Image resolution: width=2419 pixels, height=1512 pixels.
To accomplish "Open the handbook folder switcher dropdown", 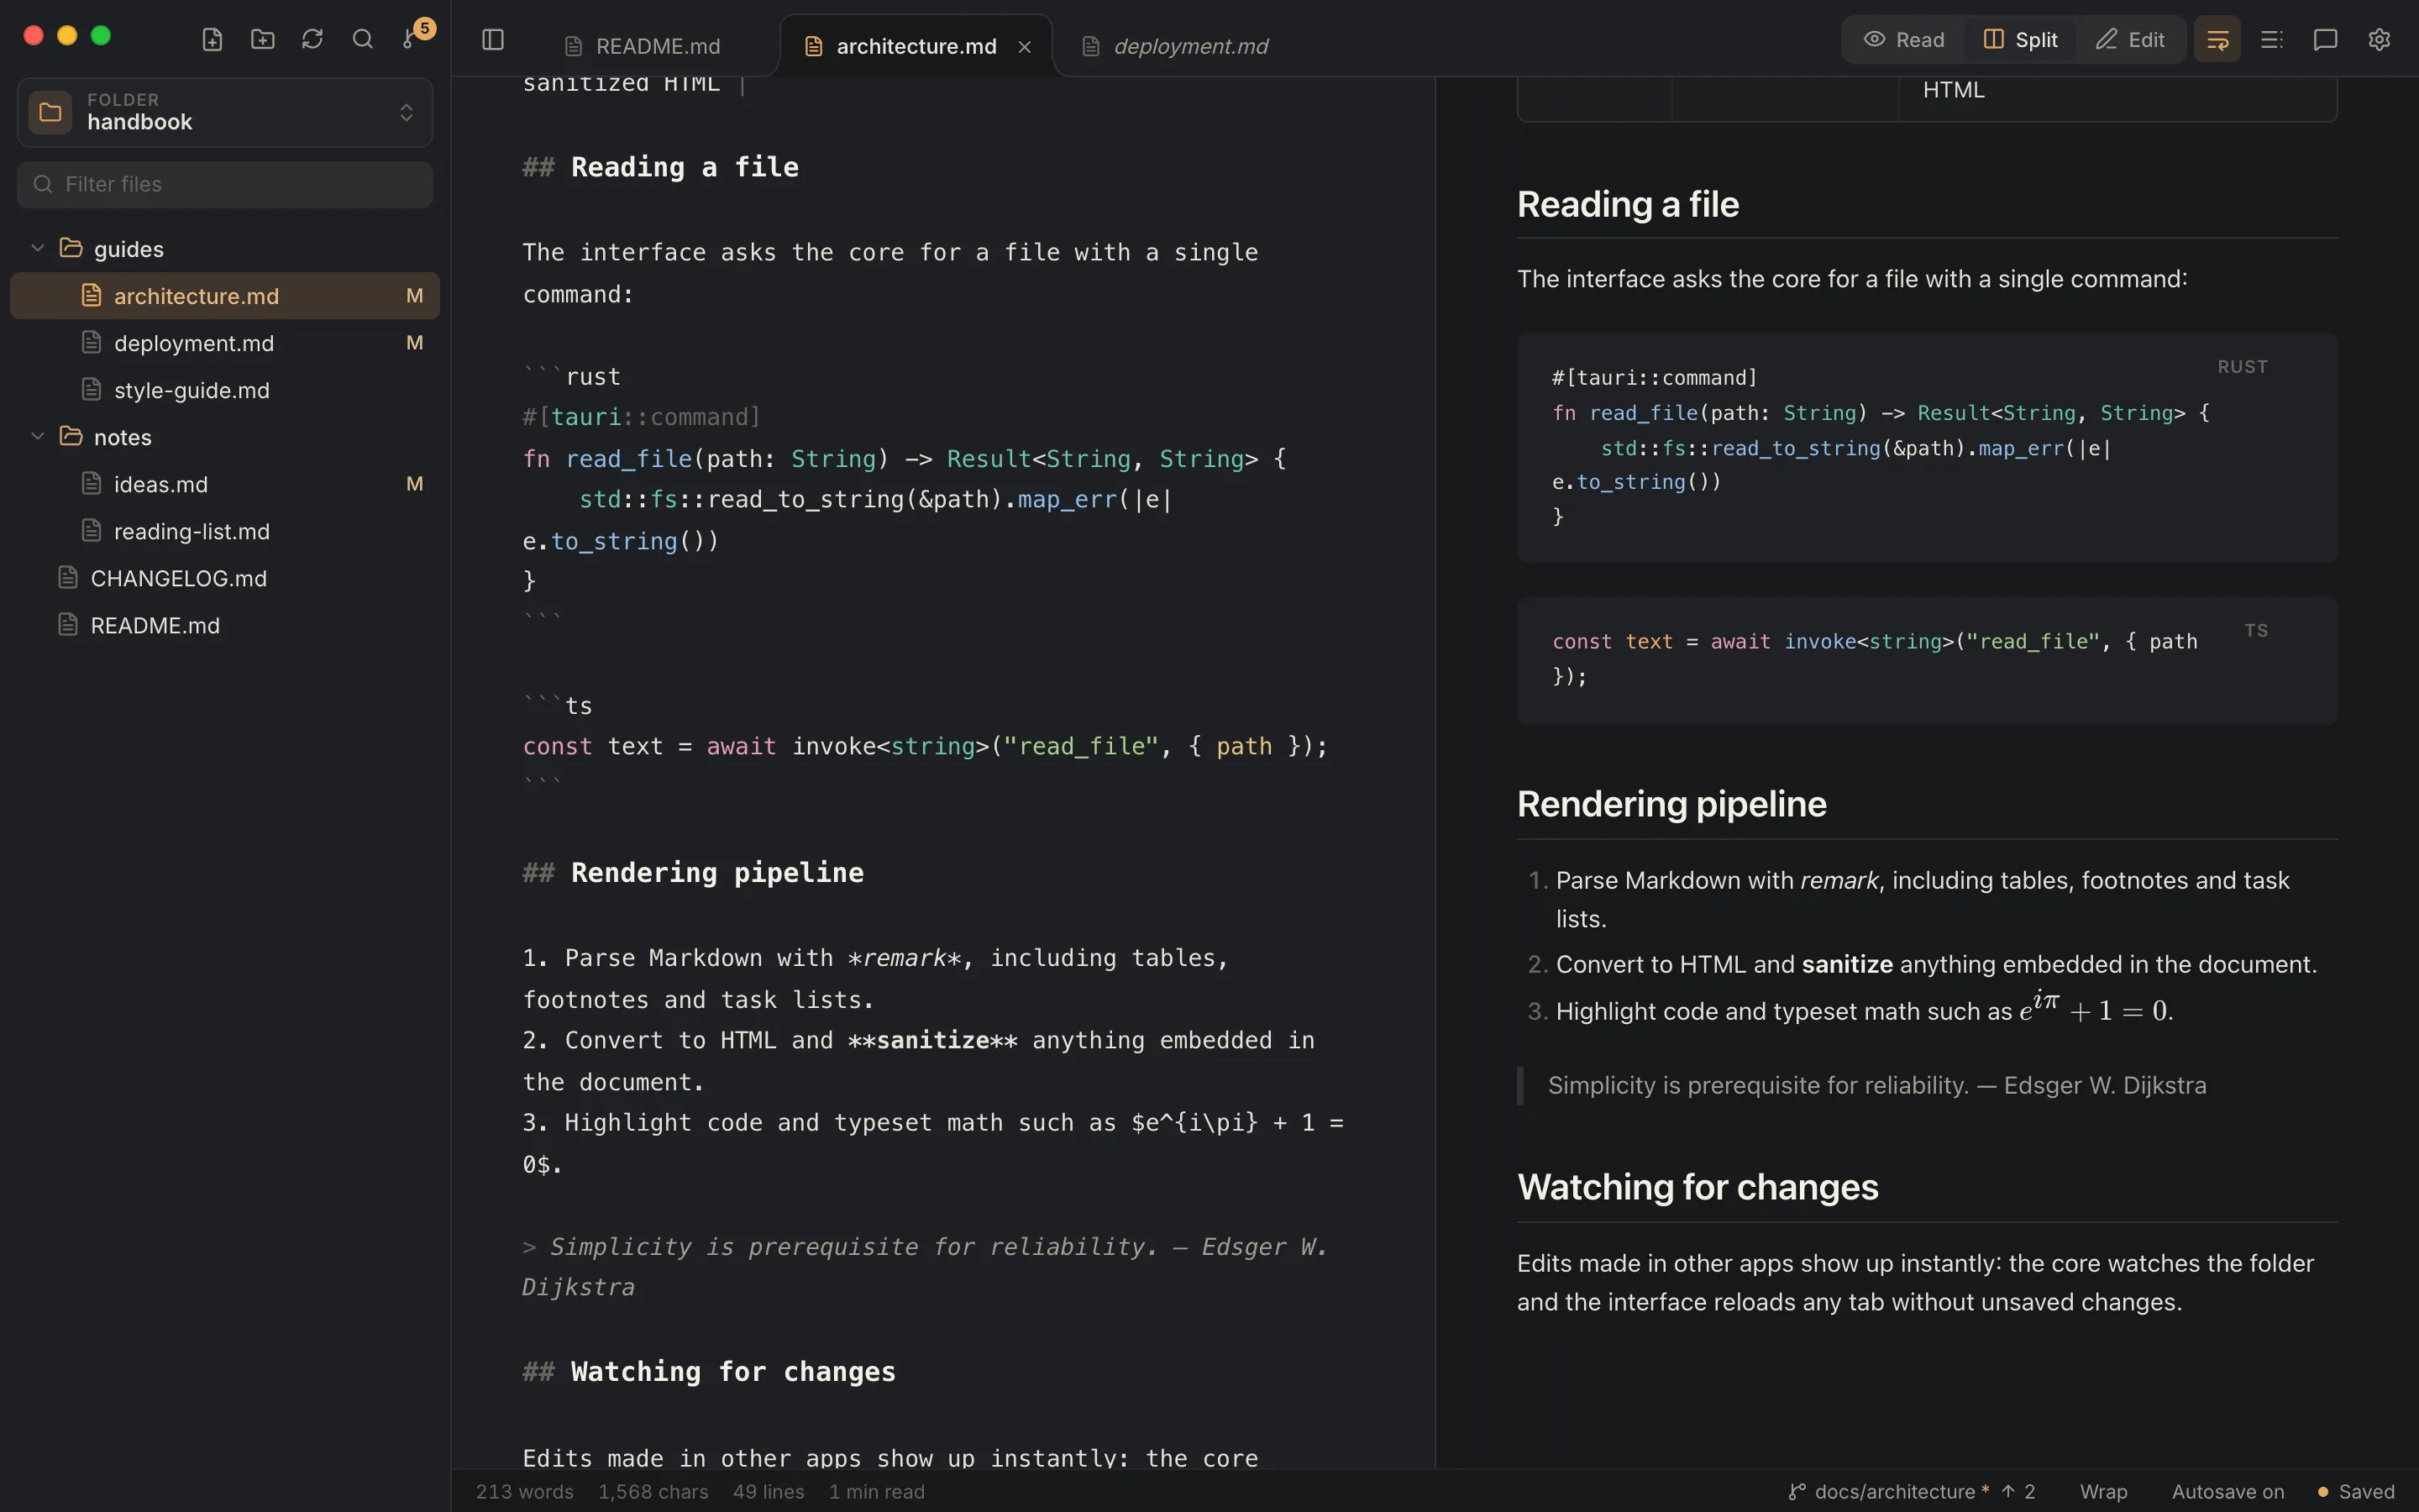I will (x=225, y=112).
